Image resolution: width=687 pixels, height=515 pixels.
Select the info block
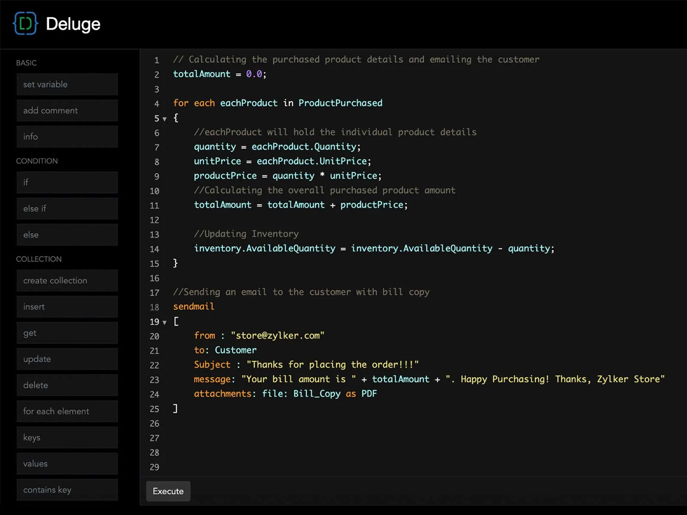67,137
